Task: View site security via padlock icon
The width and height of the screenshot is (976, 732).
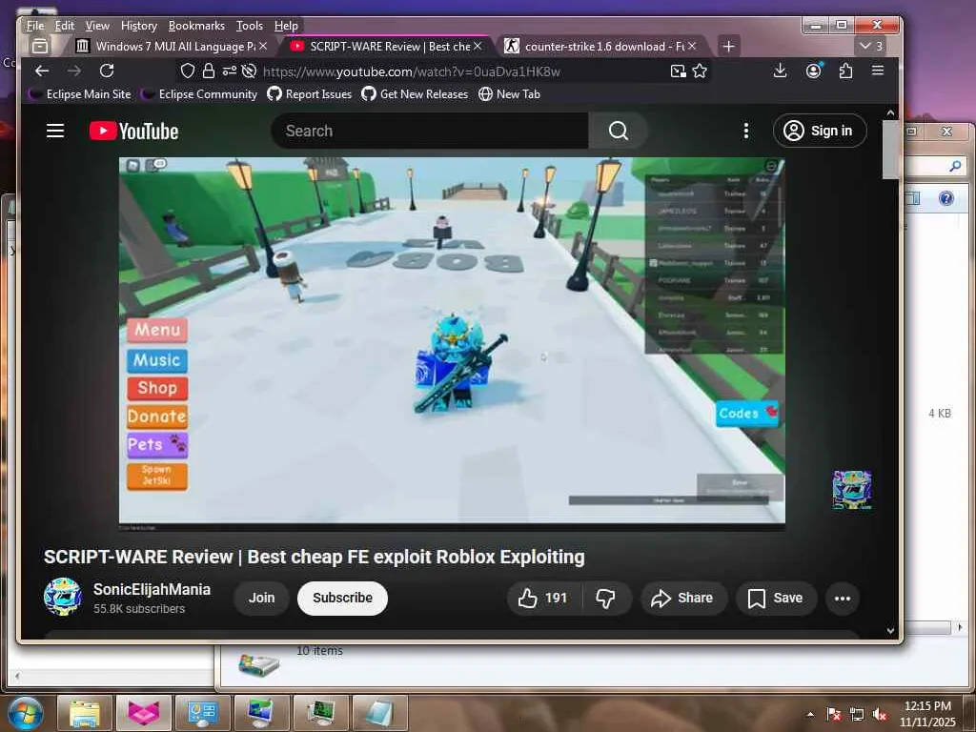Action: [x=209, y=71]
